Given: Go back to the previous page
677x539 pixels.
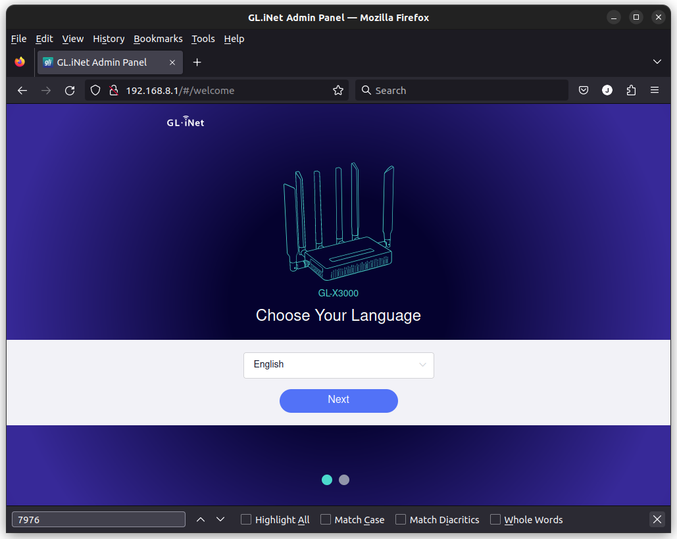Looking at the screenshot, I should [x=22, y=91].
